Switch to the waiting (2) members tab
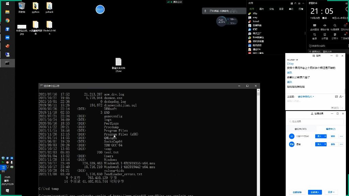The image size is (349, 196). (x=331, y=129)
